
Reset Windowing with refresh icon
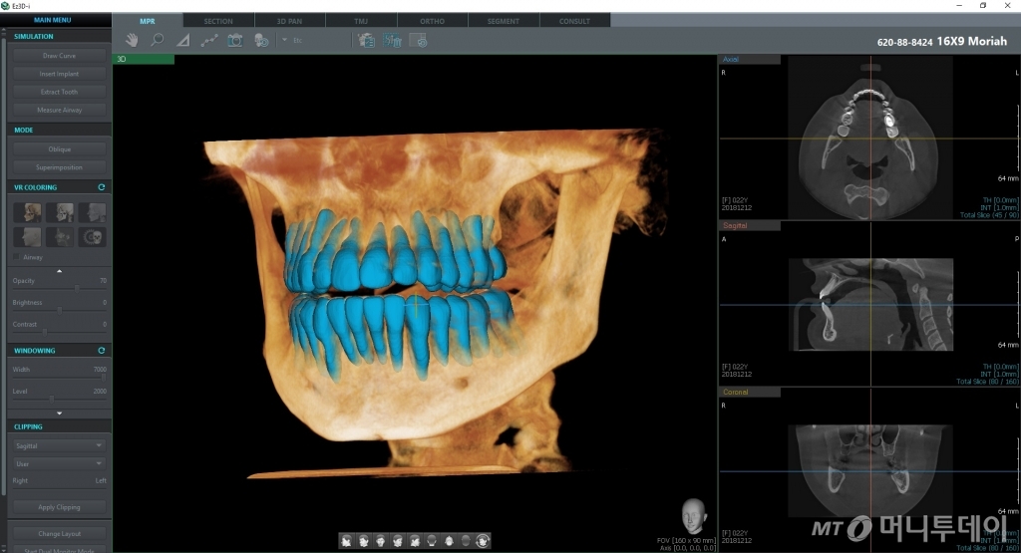pos(102,350)
